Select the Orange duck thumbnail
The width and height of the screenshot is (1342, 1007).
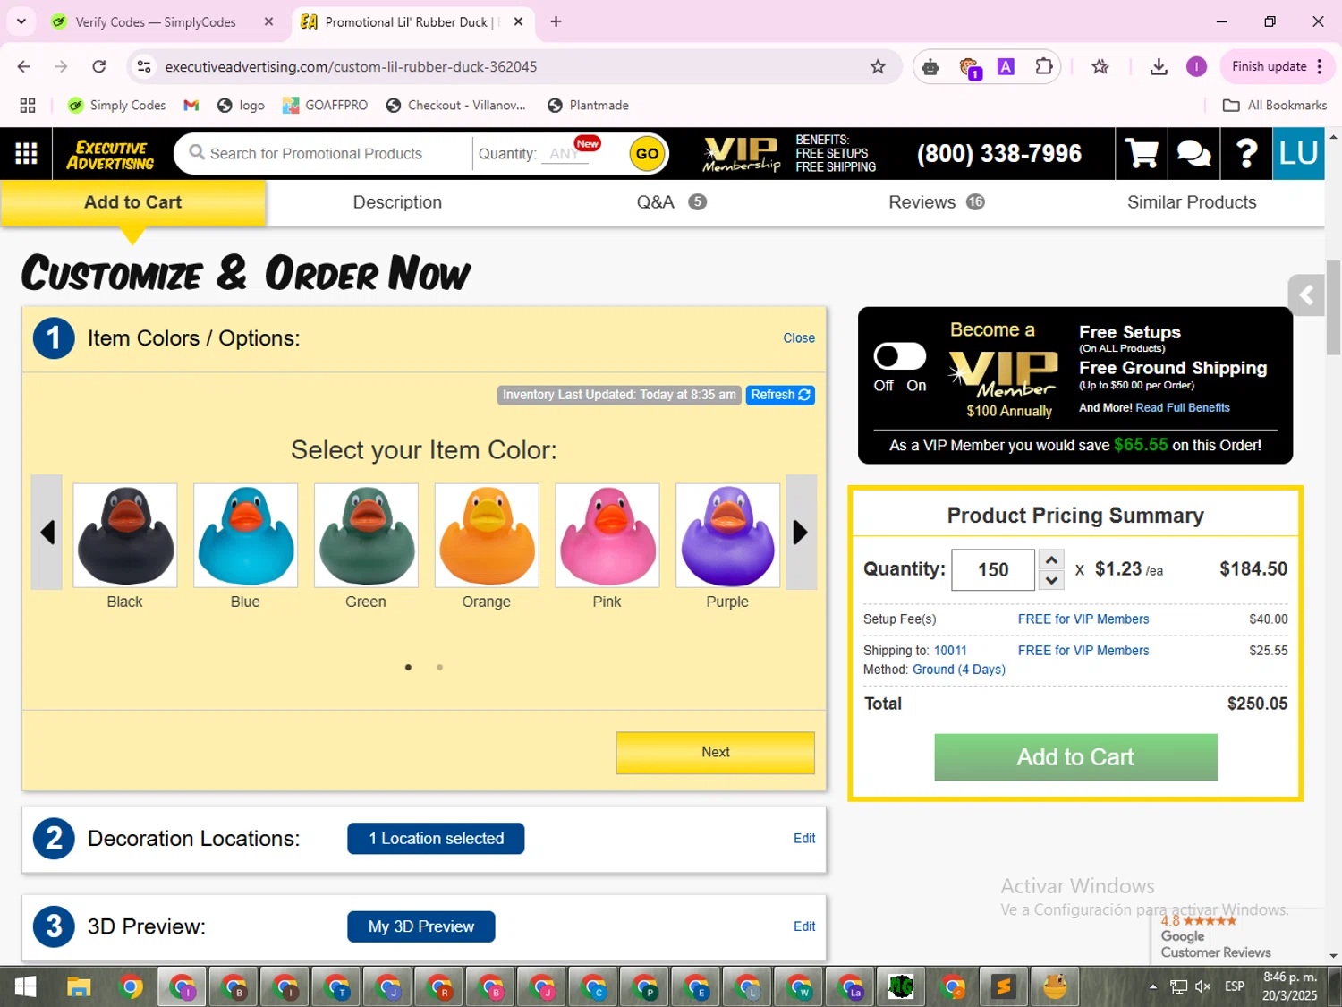coord(487,535)
